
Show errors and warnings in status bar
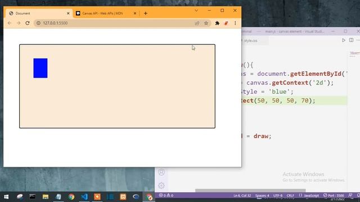pyautogui.click(x=166, y=195)
